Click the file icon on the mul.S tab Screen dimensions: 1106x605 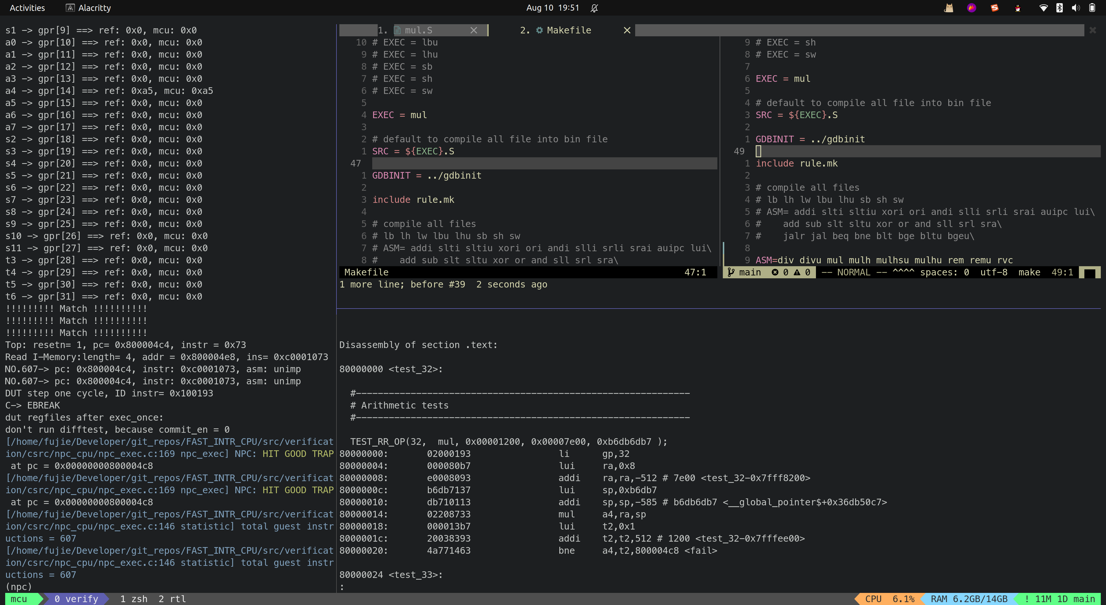coord(398,30)
